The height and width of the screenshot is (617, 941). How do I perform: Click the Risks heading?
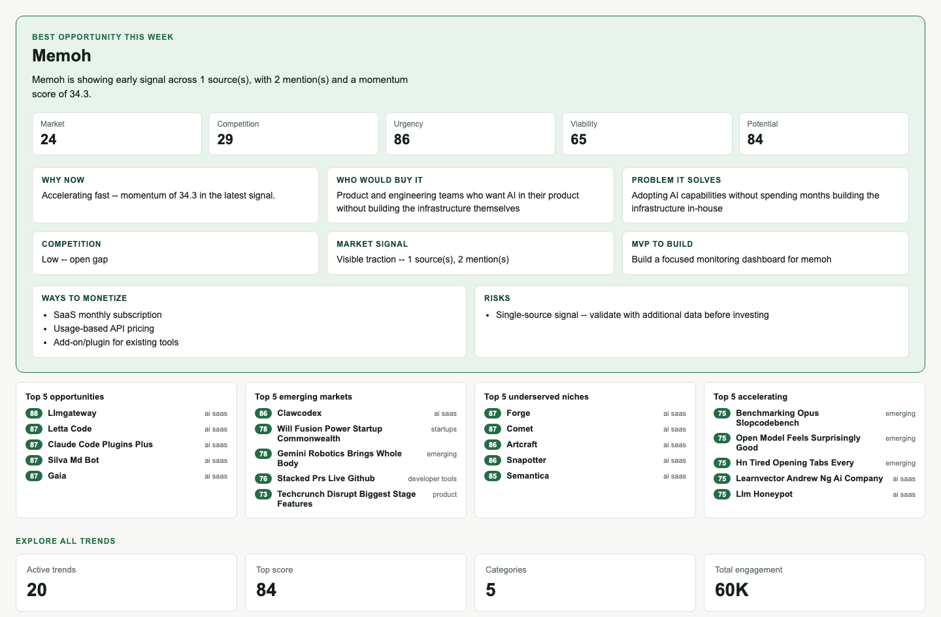click(x=497, y=298)
